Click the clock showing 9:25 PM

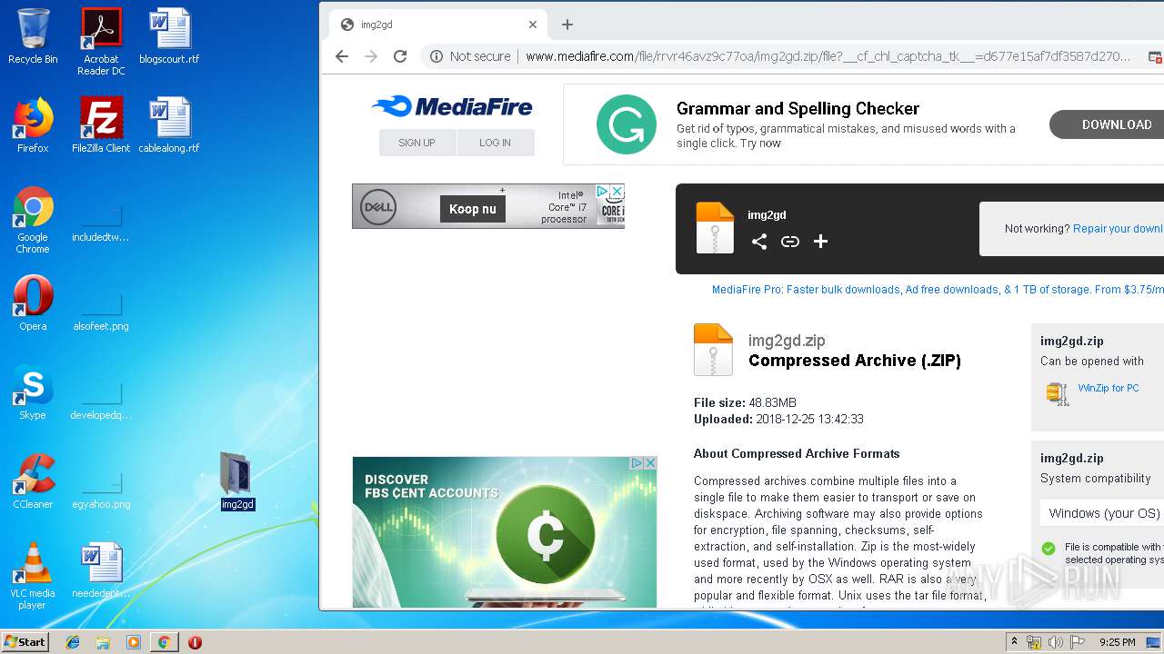pyautogui.click(x=1117, y=642)
